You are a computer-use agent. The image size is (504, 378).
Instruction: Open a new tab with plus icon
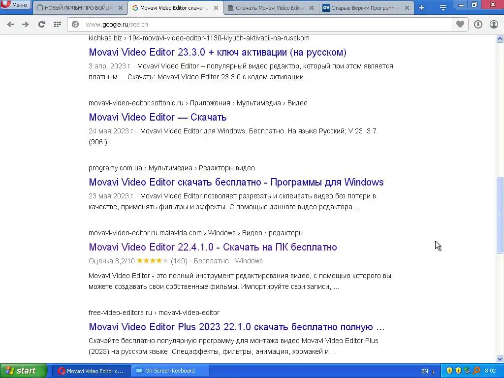[x=422, y=8]
